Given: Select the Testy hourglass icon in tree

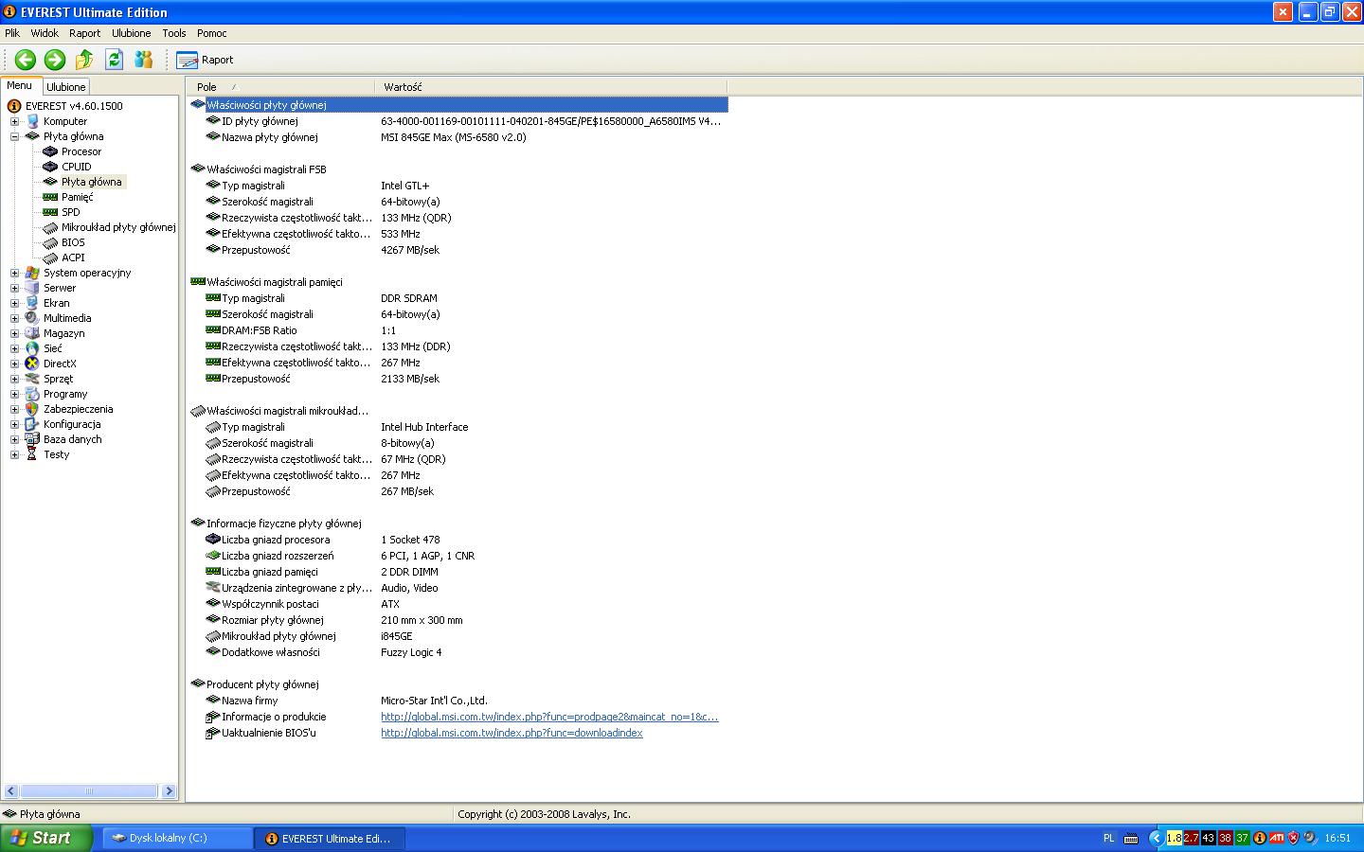Looking at the screenshot, I should point(32,454).
